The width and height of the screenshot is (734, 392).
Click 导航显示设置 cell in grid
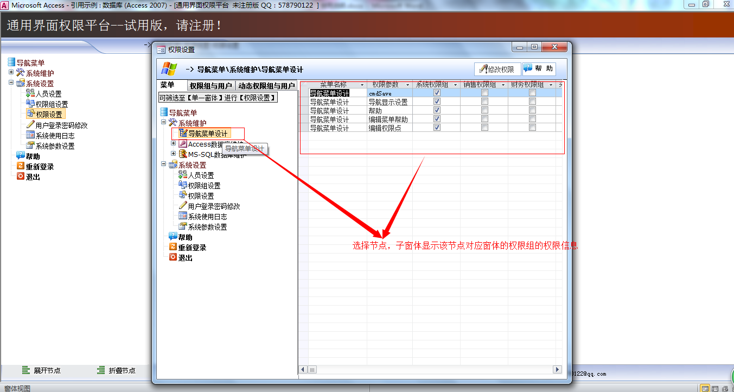point(390,102)
